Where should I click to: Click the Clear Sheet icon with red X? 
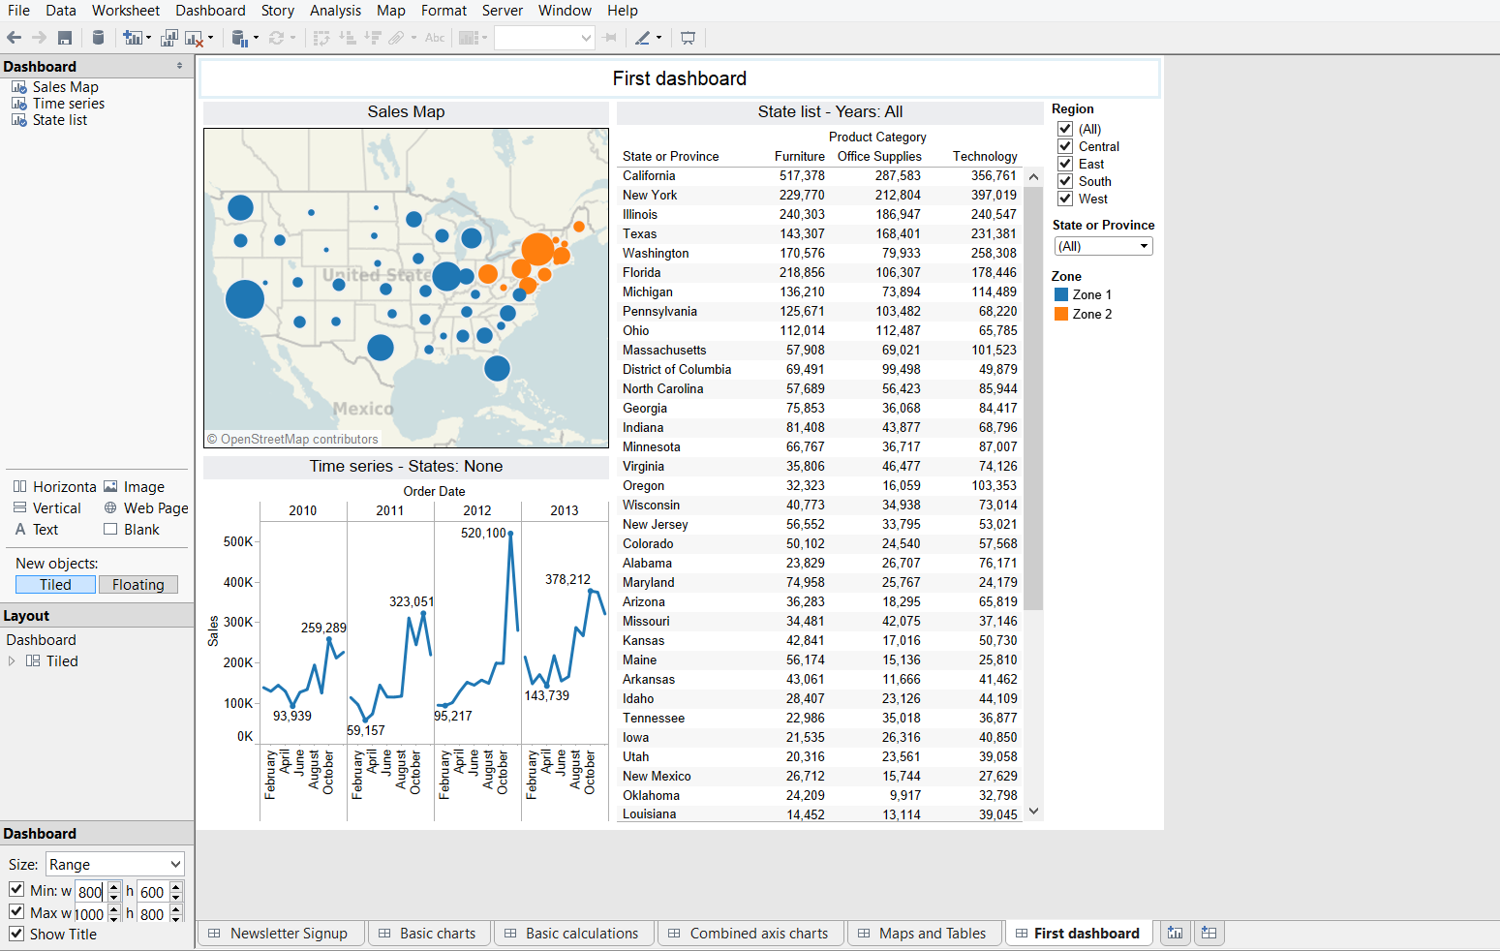click(x=194, y=38)
